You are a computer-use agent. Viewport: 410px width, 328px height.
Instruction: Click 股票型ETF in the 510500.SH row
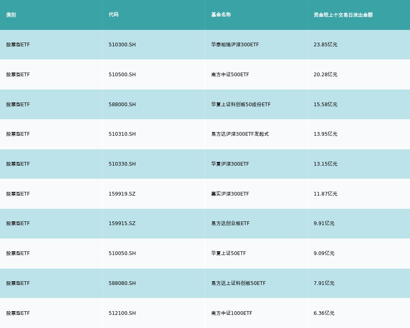coord(18,75)
